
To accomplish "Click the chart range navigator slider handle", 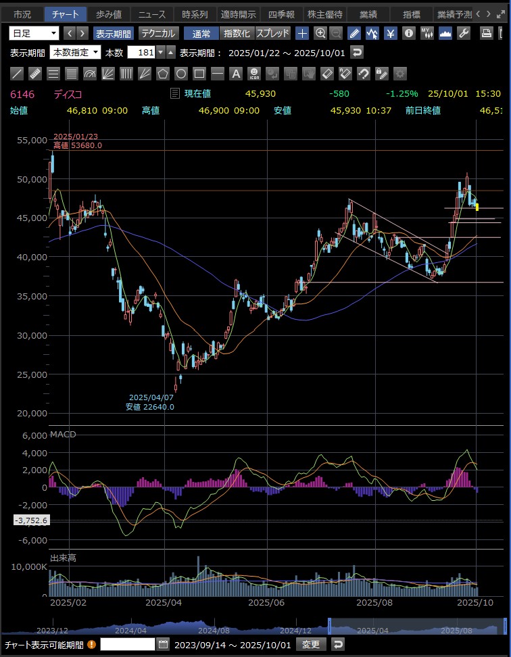I will (x=329, y=626).
